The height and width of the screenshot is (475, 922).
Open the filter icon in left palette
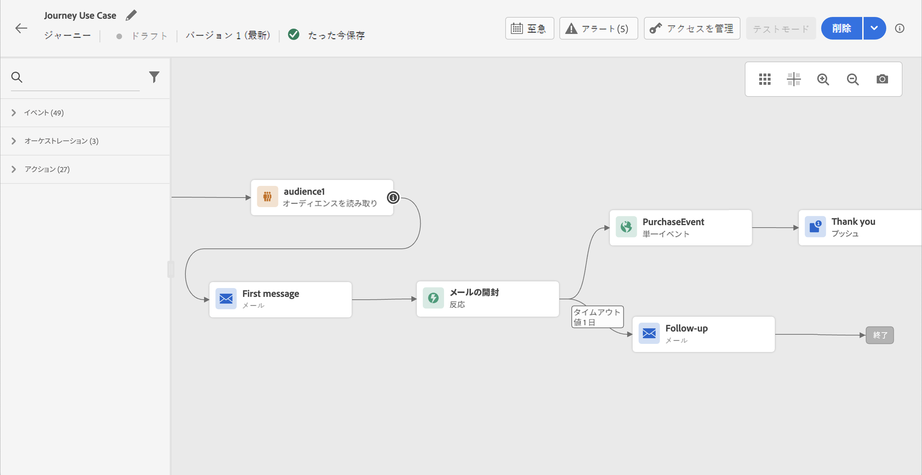(x=154, y=77)
